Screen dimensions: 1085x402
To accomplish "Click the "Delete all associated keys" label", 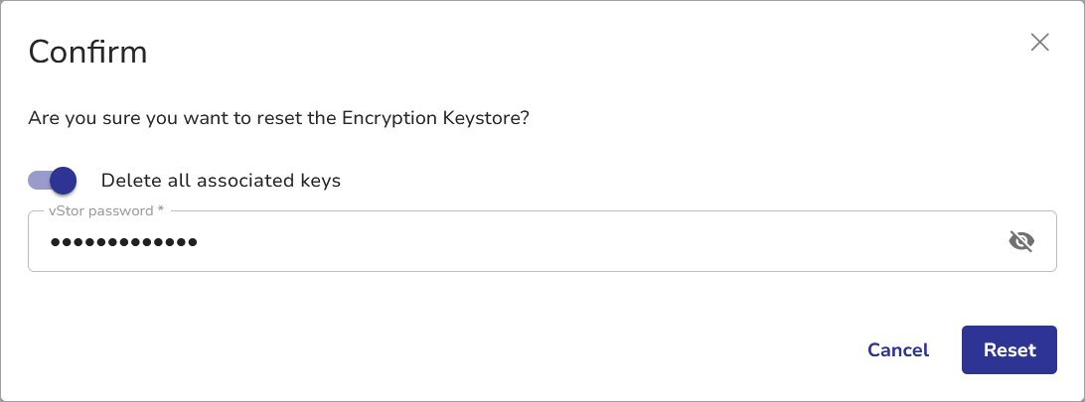I will (x=221, y=181).
